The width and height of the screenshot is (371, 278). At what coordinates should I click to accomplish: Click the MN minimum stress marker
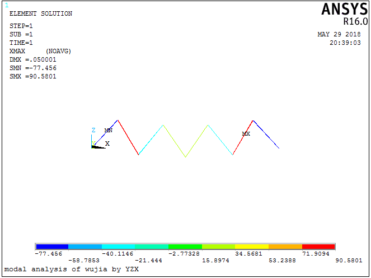[x=109, y=130]
